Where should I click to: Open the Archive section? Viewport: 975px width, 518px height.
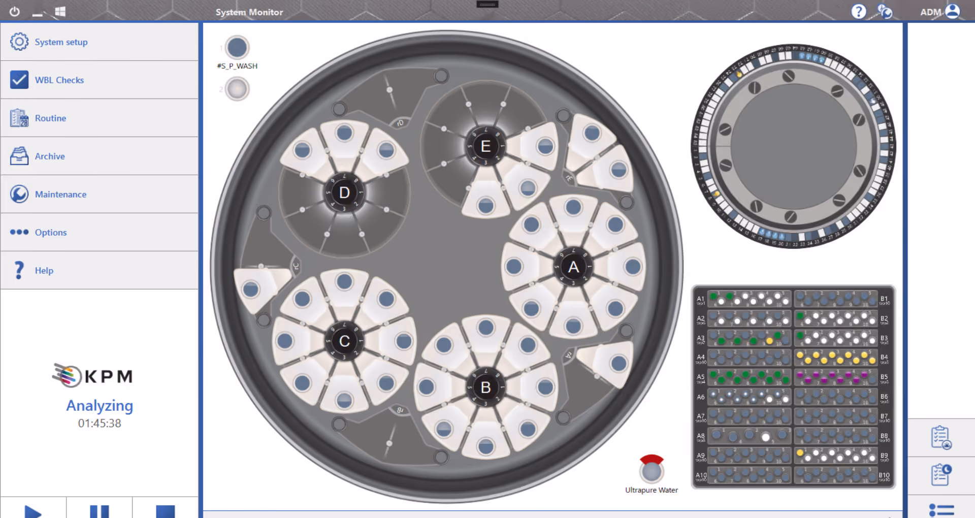tap(100, 156)
